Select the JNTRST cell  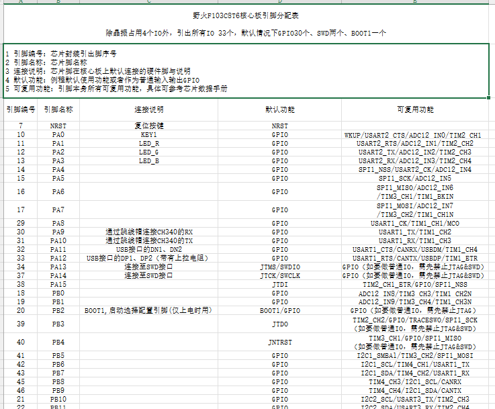point(279,342)
